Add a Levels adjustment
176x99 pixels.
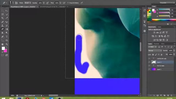157,32
